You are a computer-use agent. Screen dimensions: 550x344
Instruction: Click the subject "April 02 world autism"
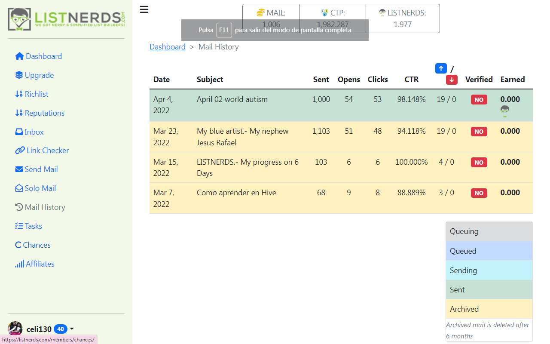click(x=232, y=99)
